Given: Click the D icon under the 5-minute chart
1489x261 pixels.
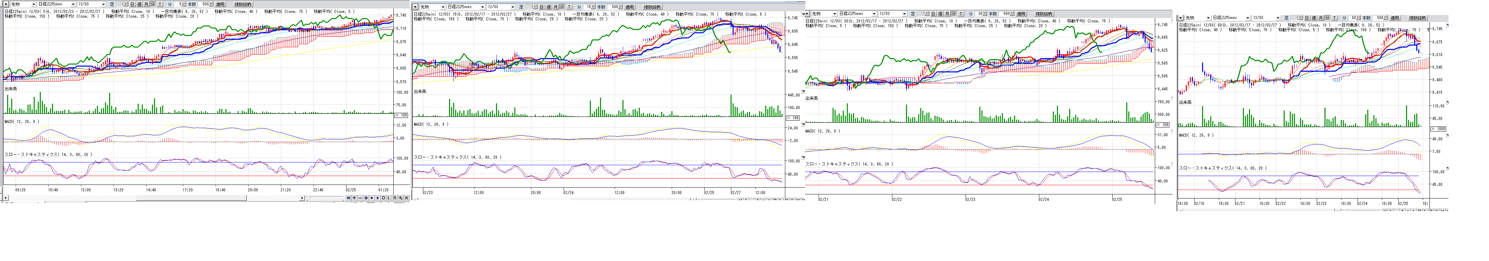Looking at the screenshot, I should click(383, 198).
